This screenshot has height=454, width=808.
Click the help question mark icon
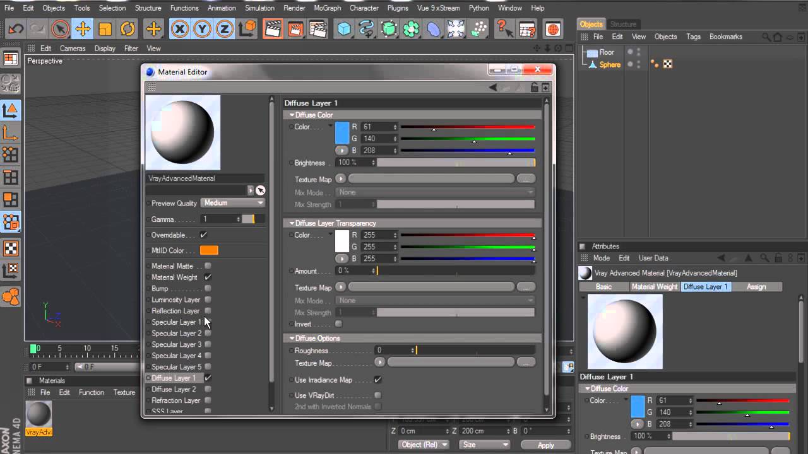pos(503,28)
